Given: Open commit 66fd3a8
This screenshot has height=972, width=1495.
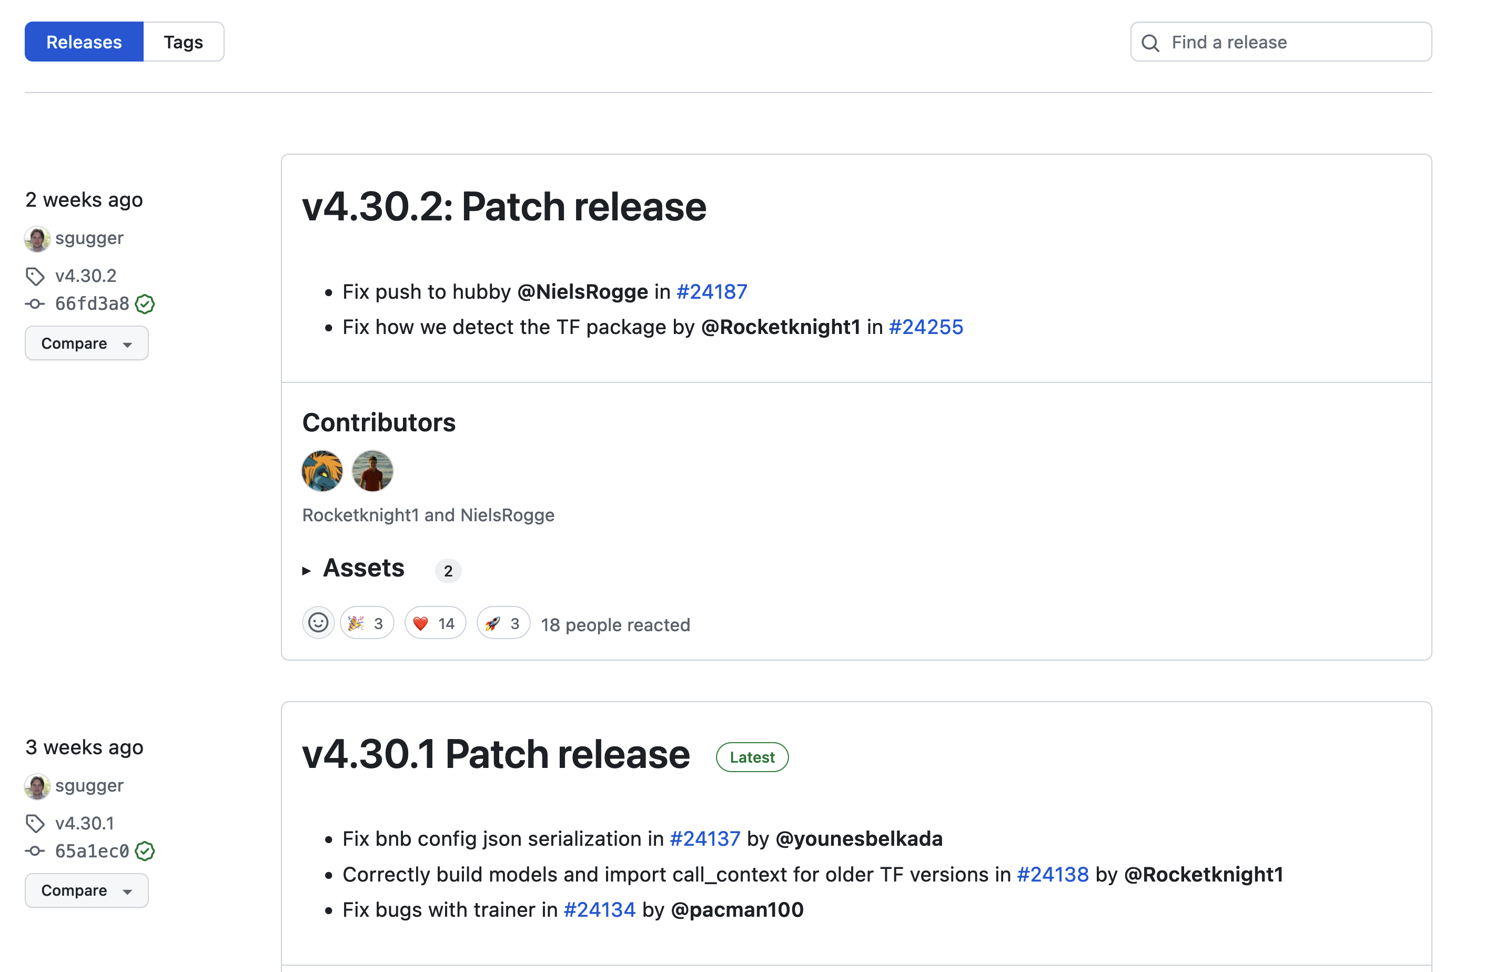Looking at the screenshot, I should [x=92, y=303].
